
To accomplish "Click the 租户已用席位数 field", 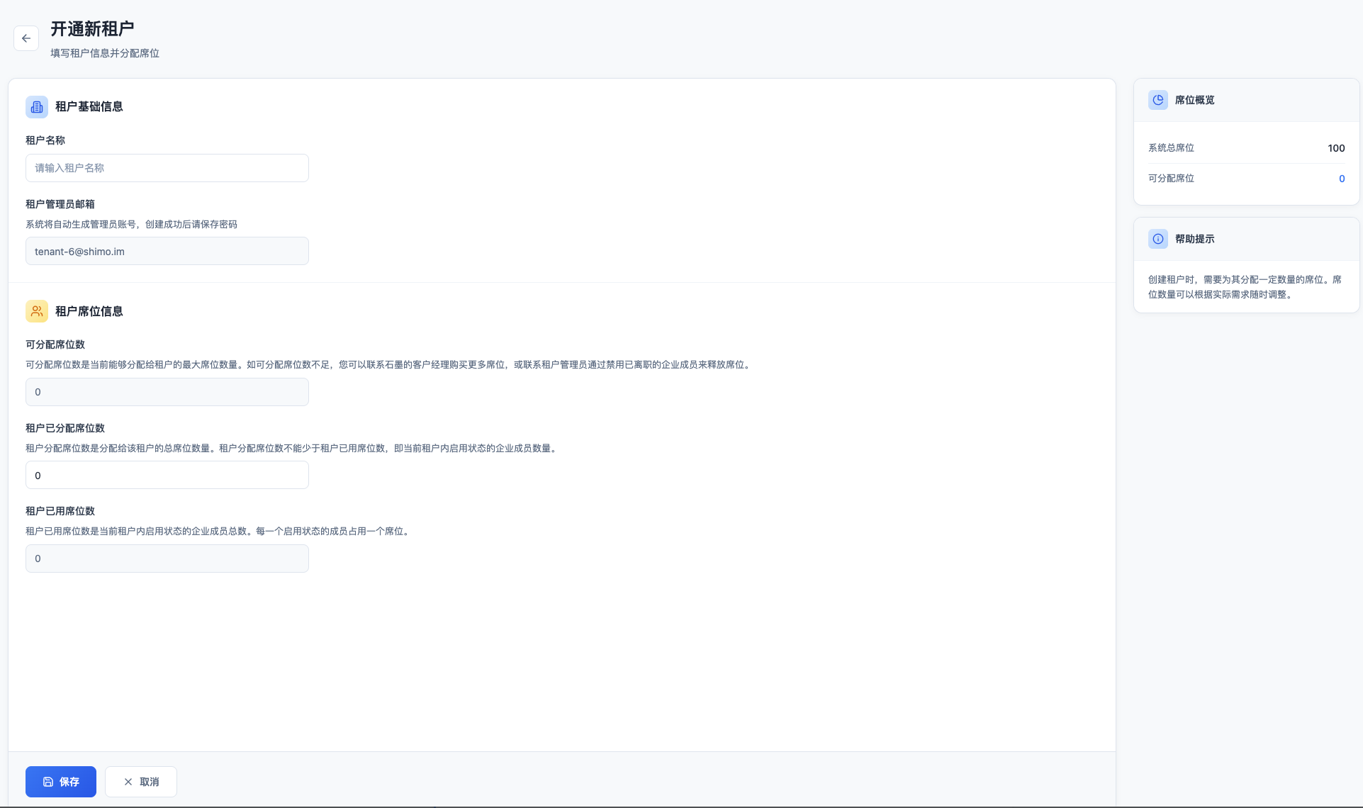I will 167,559.
